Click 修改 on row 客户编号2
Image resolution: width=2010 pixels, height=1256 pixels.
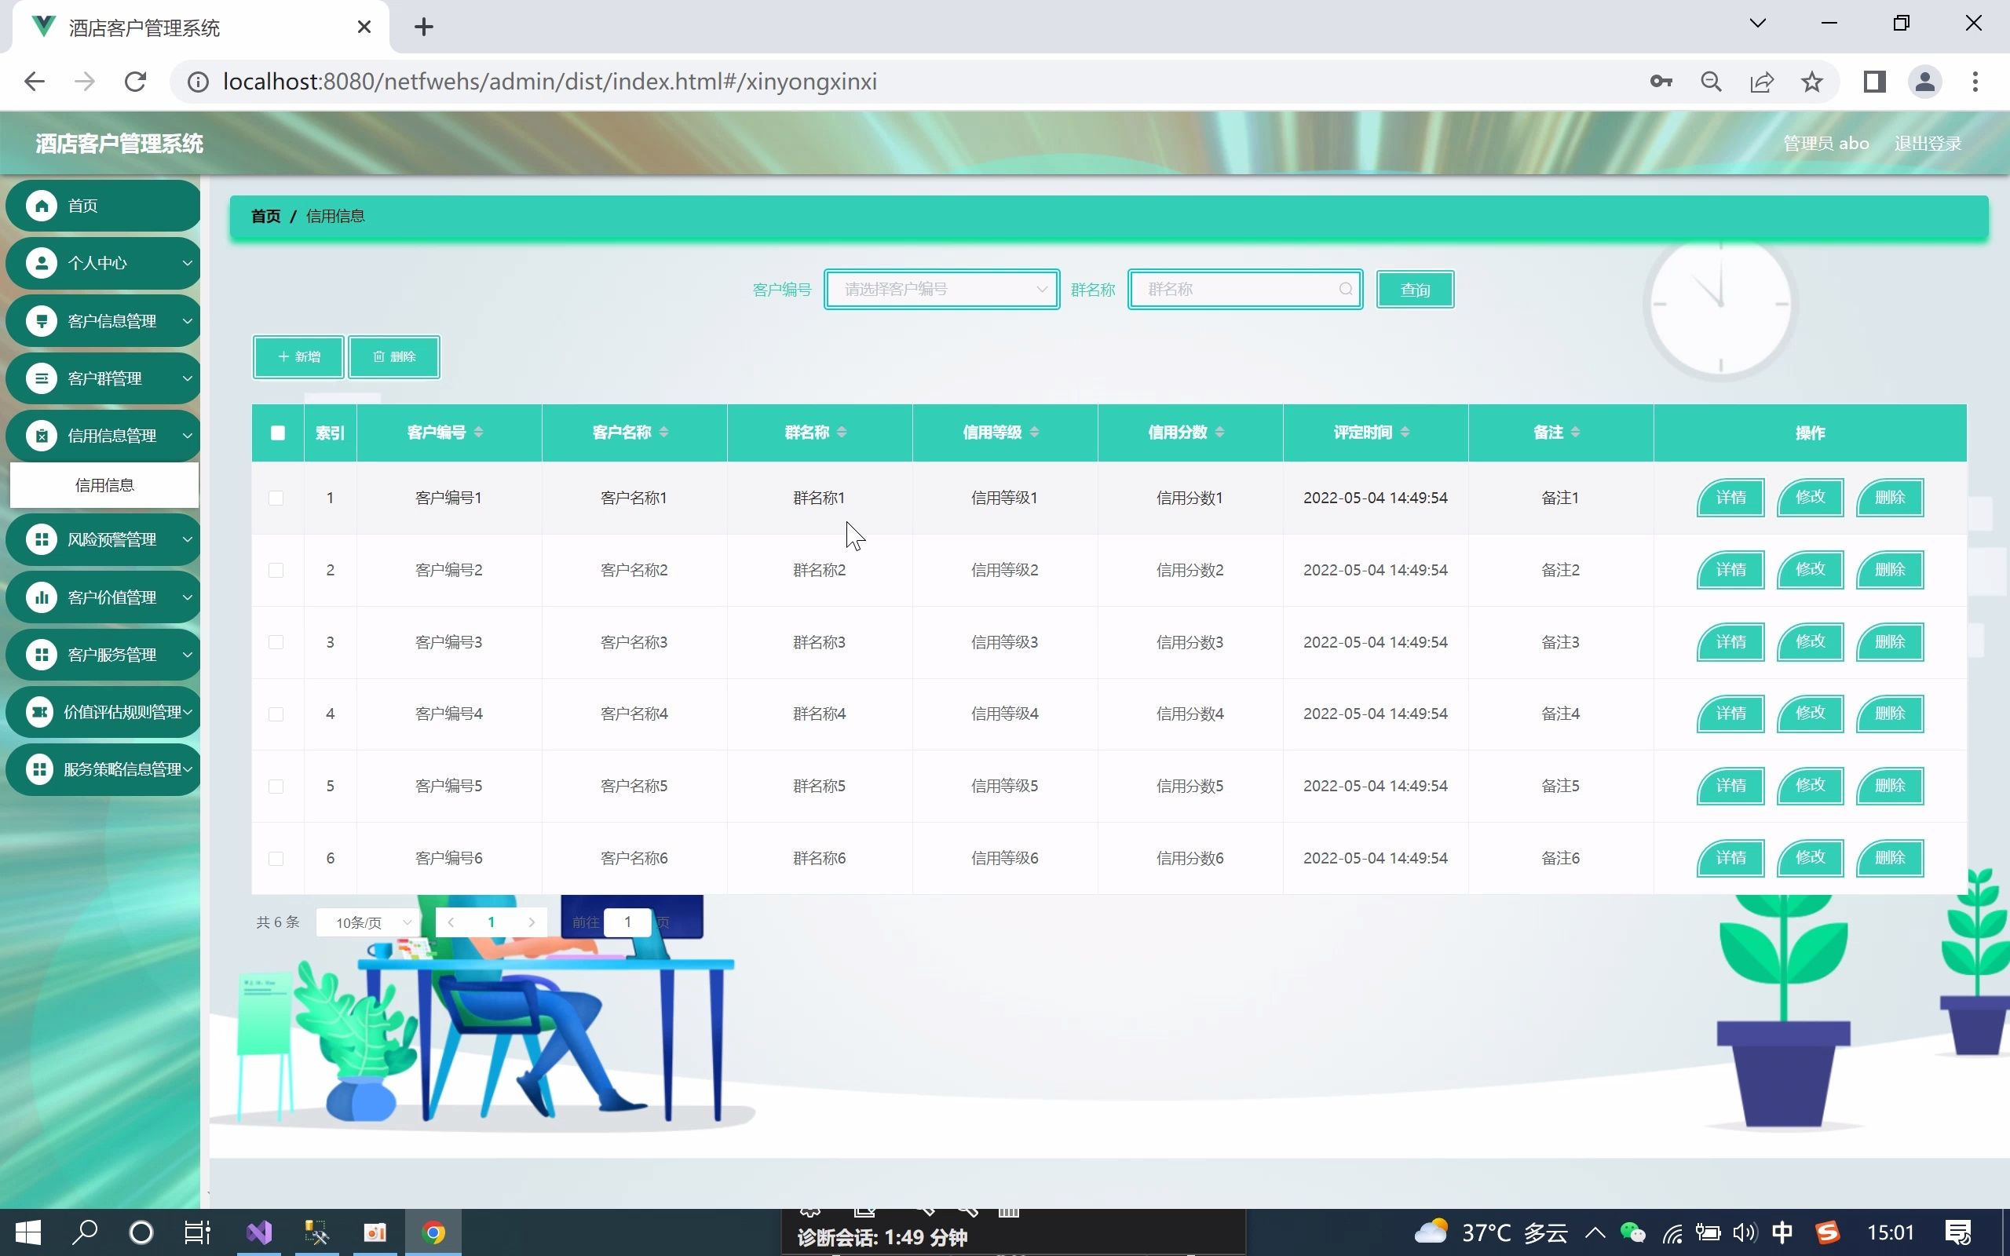[1810, 569]
